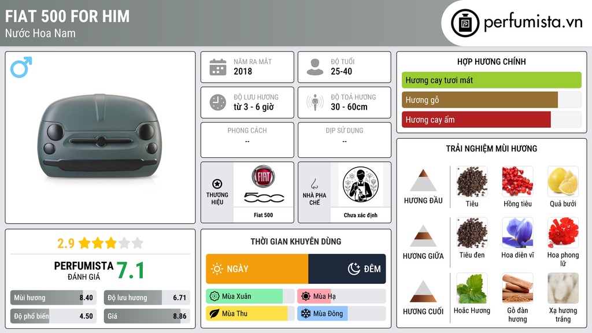Click the green Hương cay tươi mát bar
This screenshot has width=592, height=333.
coord(491,80)
